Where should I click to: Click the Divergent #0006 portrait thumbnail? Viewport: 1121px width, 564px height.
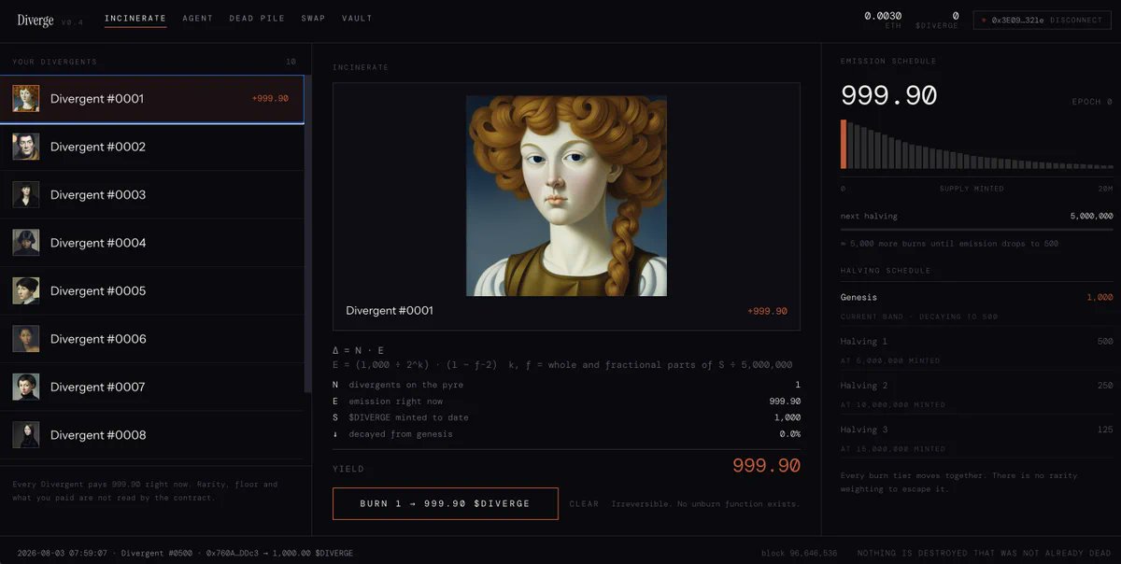point(26,339)
